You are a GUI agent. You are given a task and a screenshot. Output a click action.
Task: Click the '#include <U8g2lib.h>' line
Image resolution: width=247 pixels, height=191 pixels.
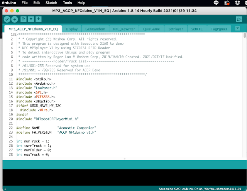[x=36, y=101]
